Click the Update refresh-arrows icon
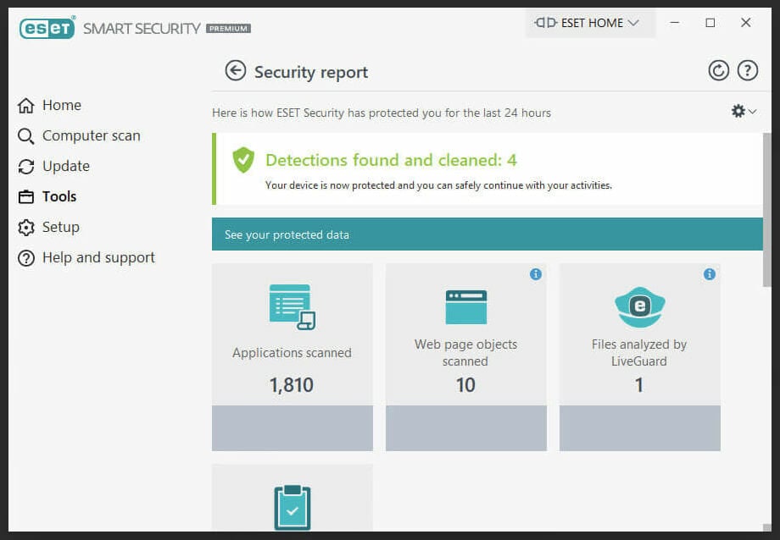Image resolution: width=780 pixels, height=540 pixels. tap(26, 167)
